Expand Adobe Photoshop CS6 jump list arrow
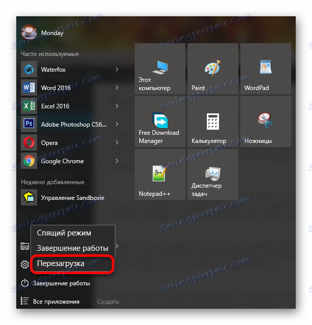This screenshot has height=325, width=312. [117, 124]
